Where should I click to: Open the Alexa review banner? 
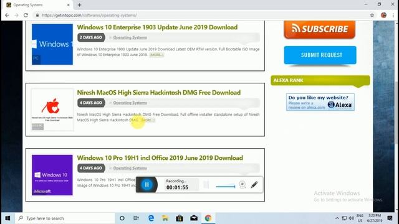(x=320, y=102)
